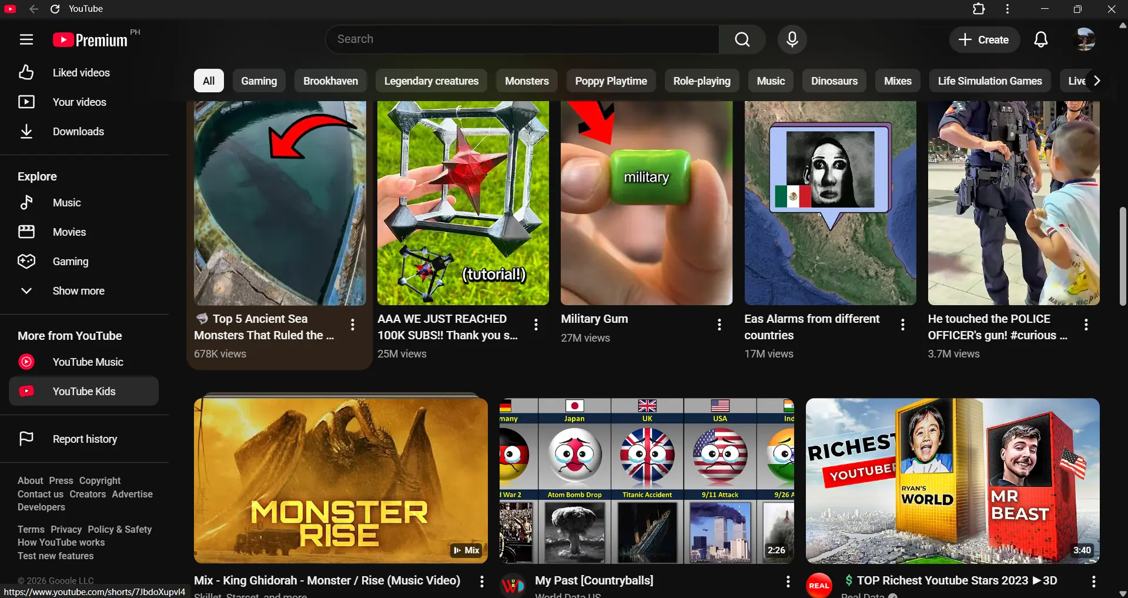Open the Creators footer link
The image size is (1128, 598).
(88, 494)
